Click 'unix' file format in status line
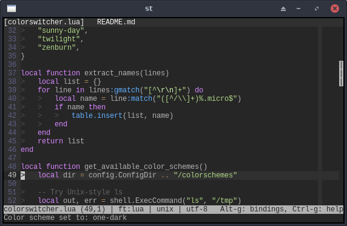The image size is (347, 226). point(165,209)
